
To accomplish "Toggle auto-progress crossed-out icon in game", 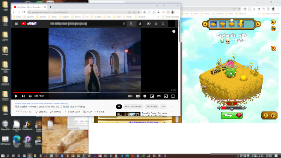I will pos(273,48).
